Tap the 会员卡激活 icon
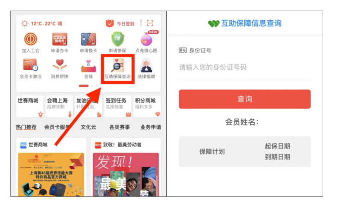The width and height of the screenshot is (337, 207). point(30,65)
